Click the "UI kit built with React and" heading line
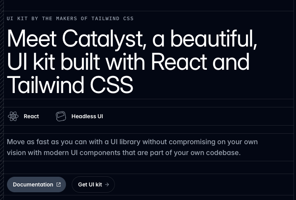Screen dimensions: 296x200 [128, 62]
